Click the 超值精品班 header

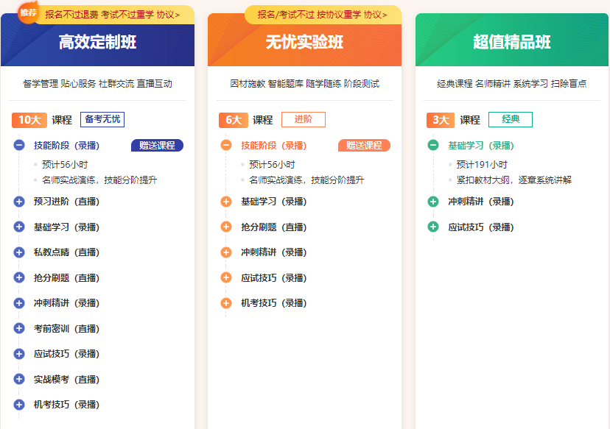coord(511,43)
